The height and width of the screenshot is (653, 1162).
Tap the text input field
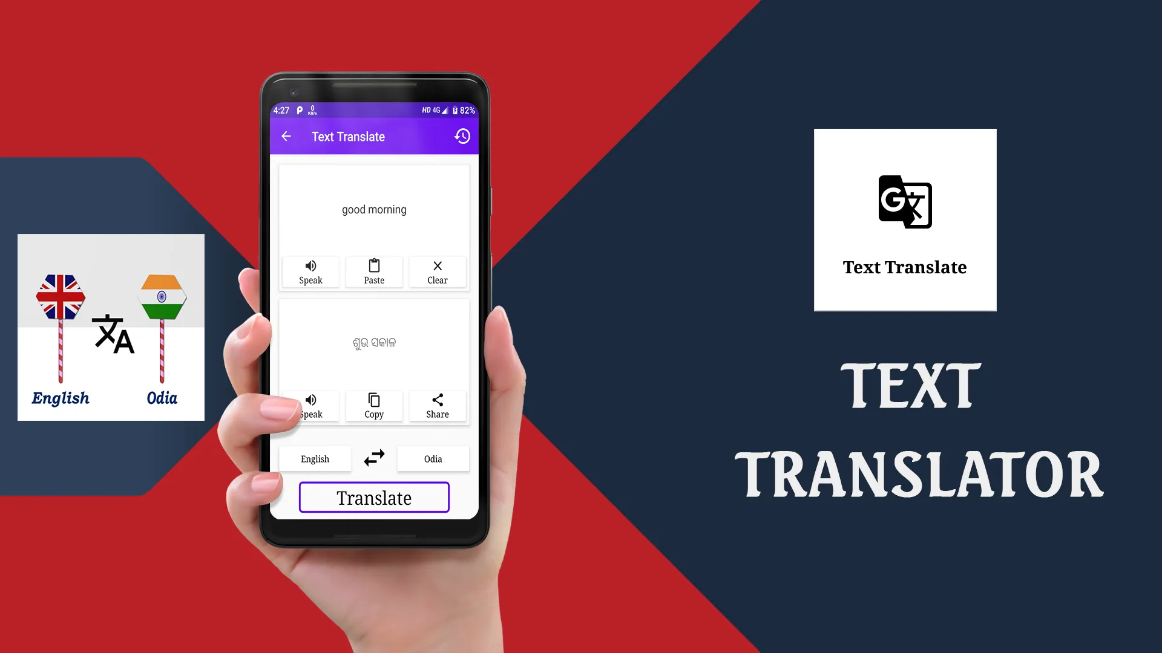click(373, 209)
